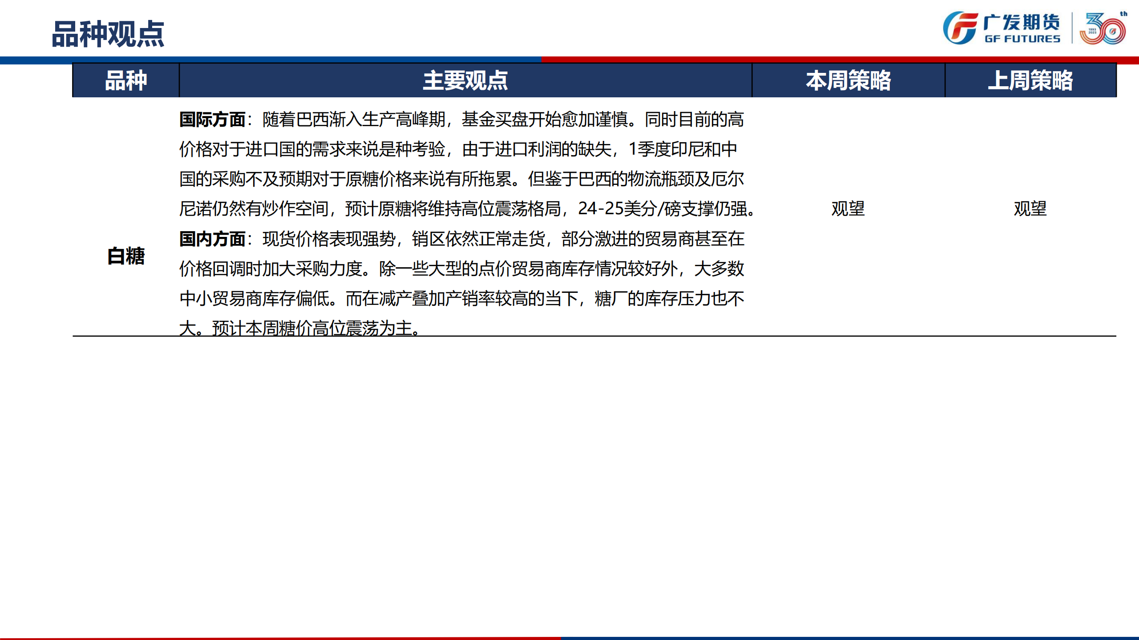Click the bold 国内方面 heading
The height and width of the screenshot is (640, 1139).
click(x=212, y=239)
